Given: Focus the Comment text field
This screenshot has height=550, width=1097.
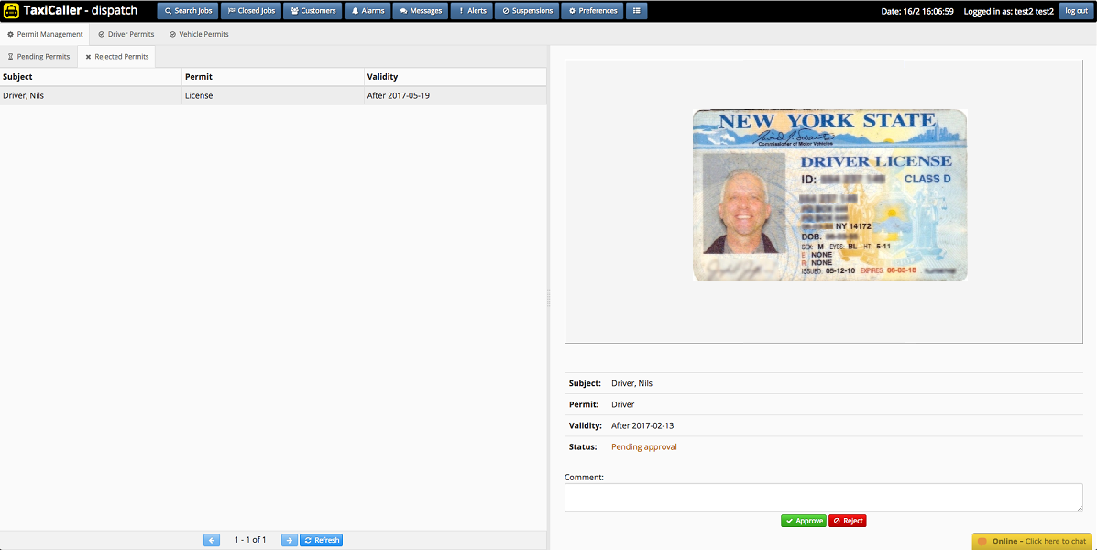Looking at the screenshot, I should click(x=824, y=498).
